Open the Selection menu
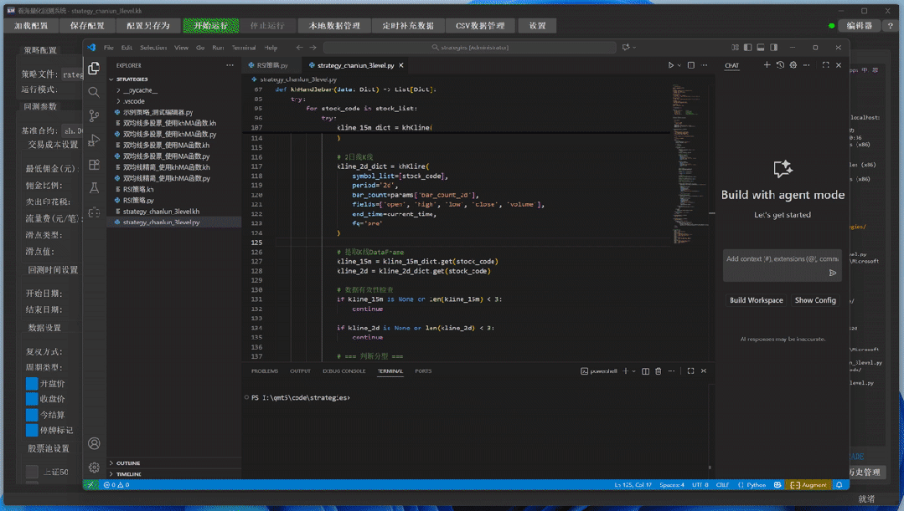Screen dimensions: 904x511 [x=153, y=48]
